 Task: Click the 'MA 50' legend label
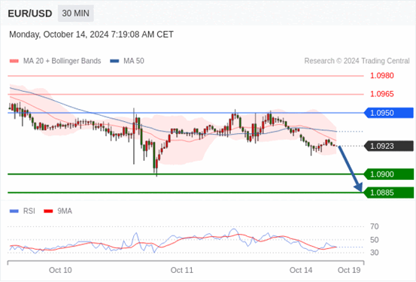coord(134,61)
